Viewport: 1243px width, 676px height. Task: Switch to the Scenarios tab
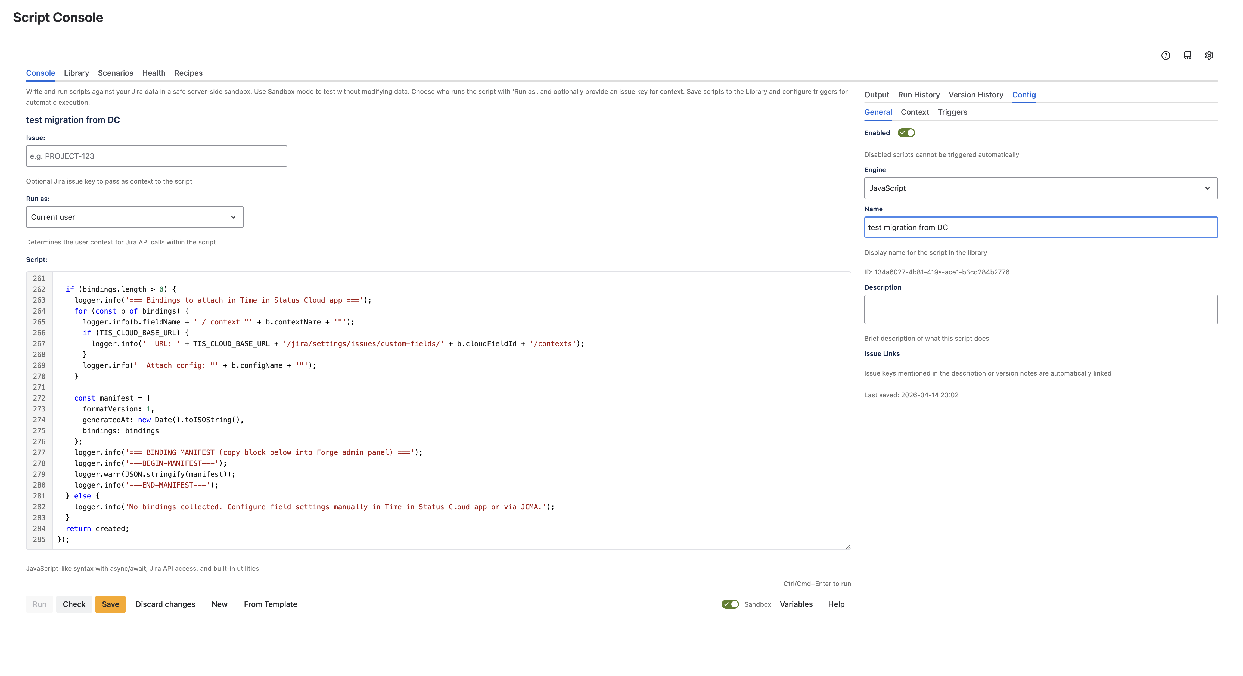point(115,73)
